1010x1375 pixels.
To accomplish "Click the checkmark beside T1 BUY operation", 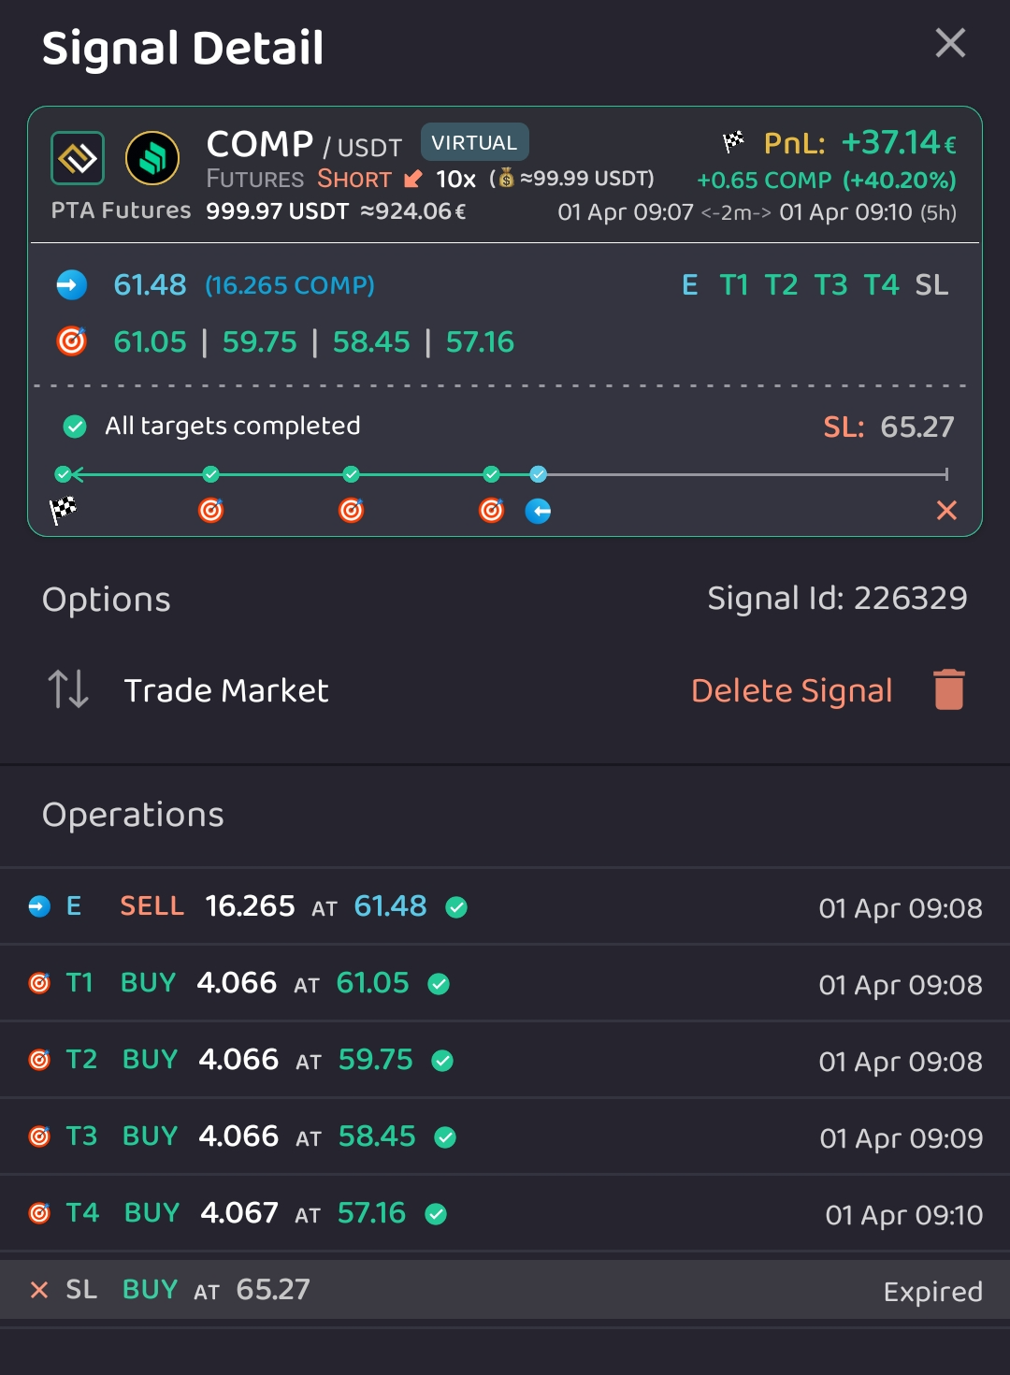I will pos(438,983).
